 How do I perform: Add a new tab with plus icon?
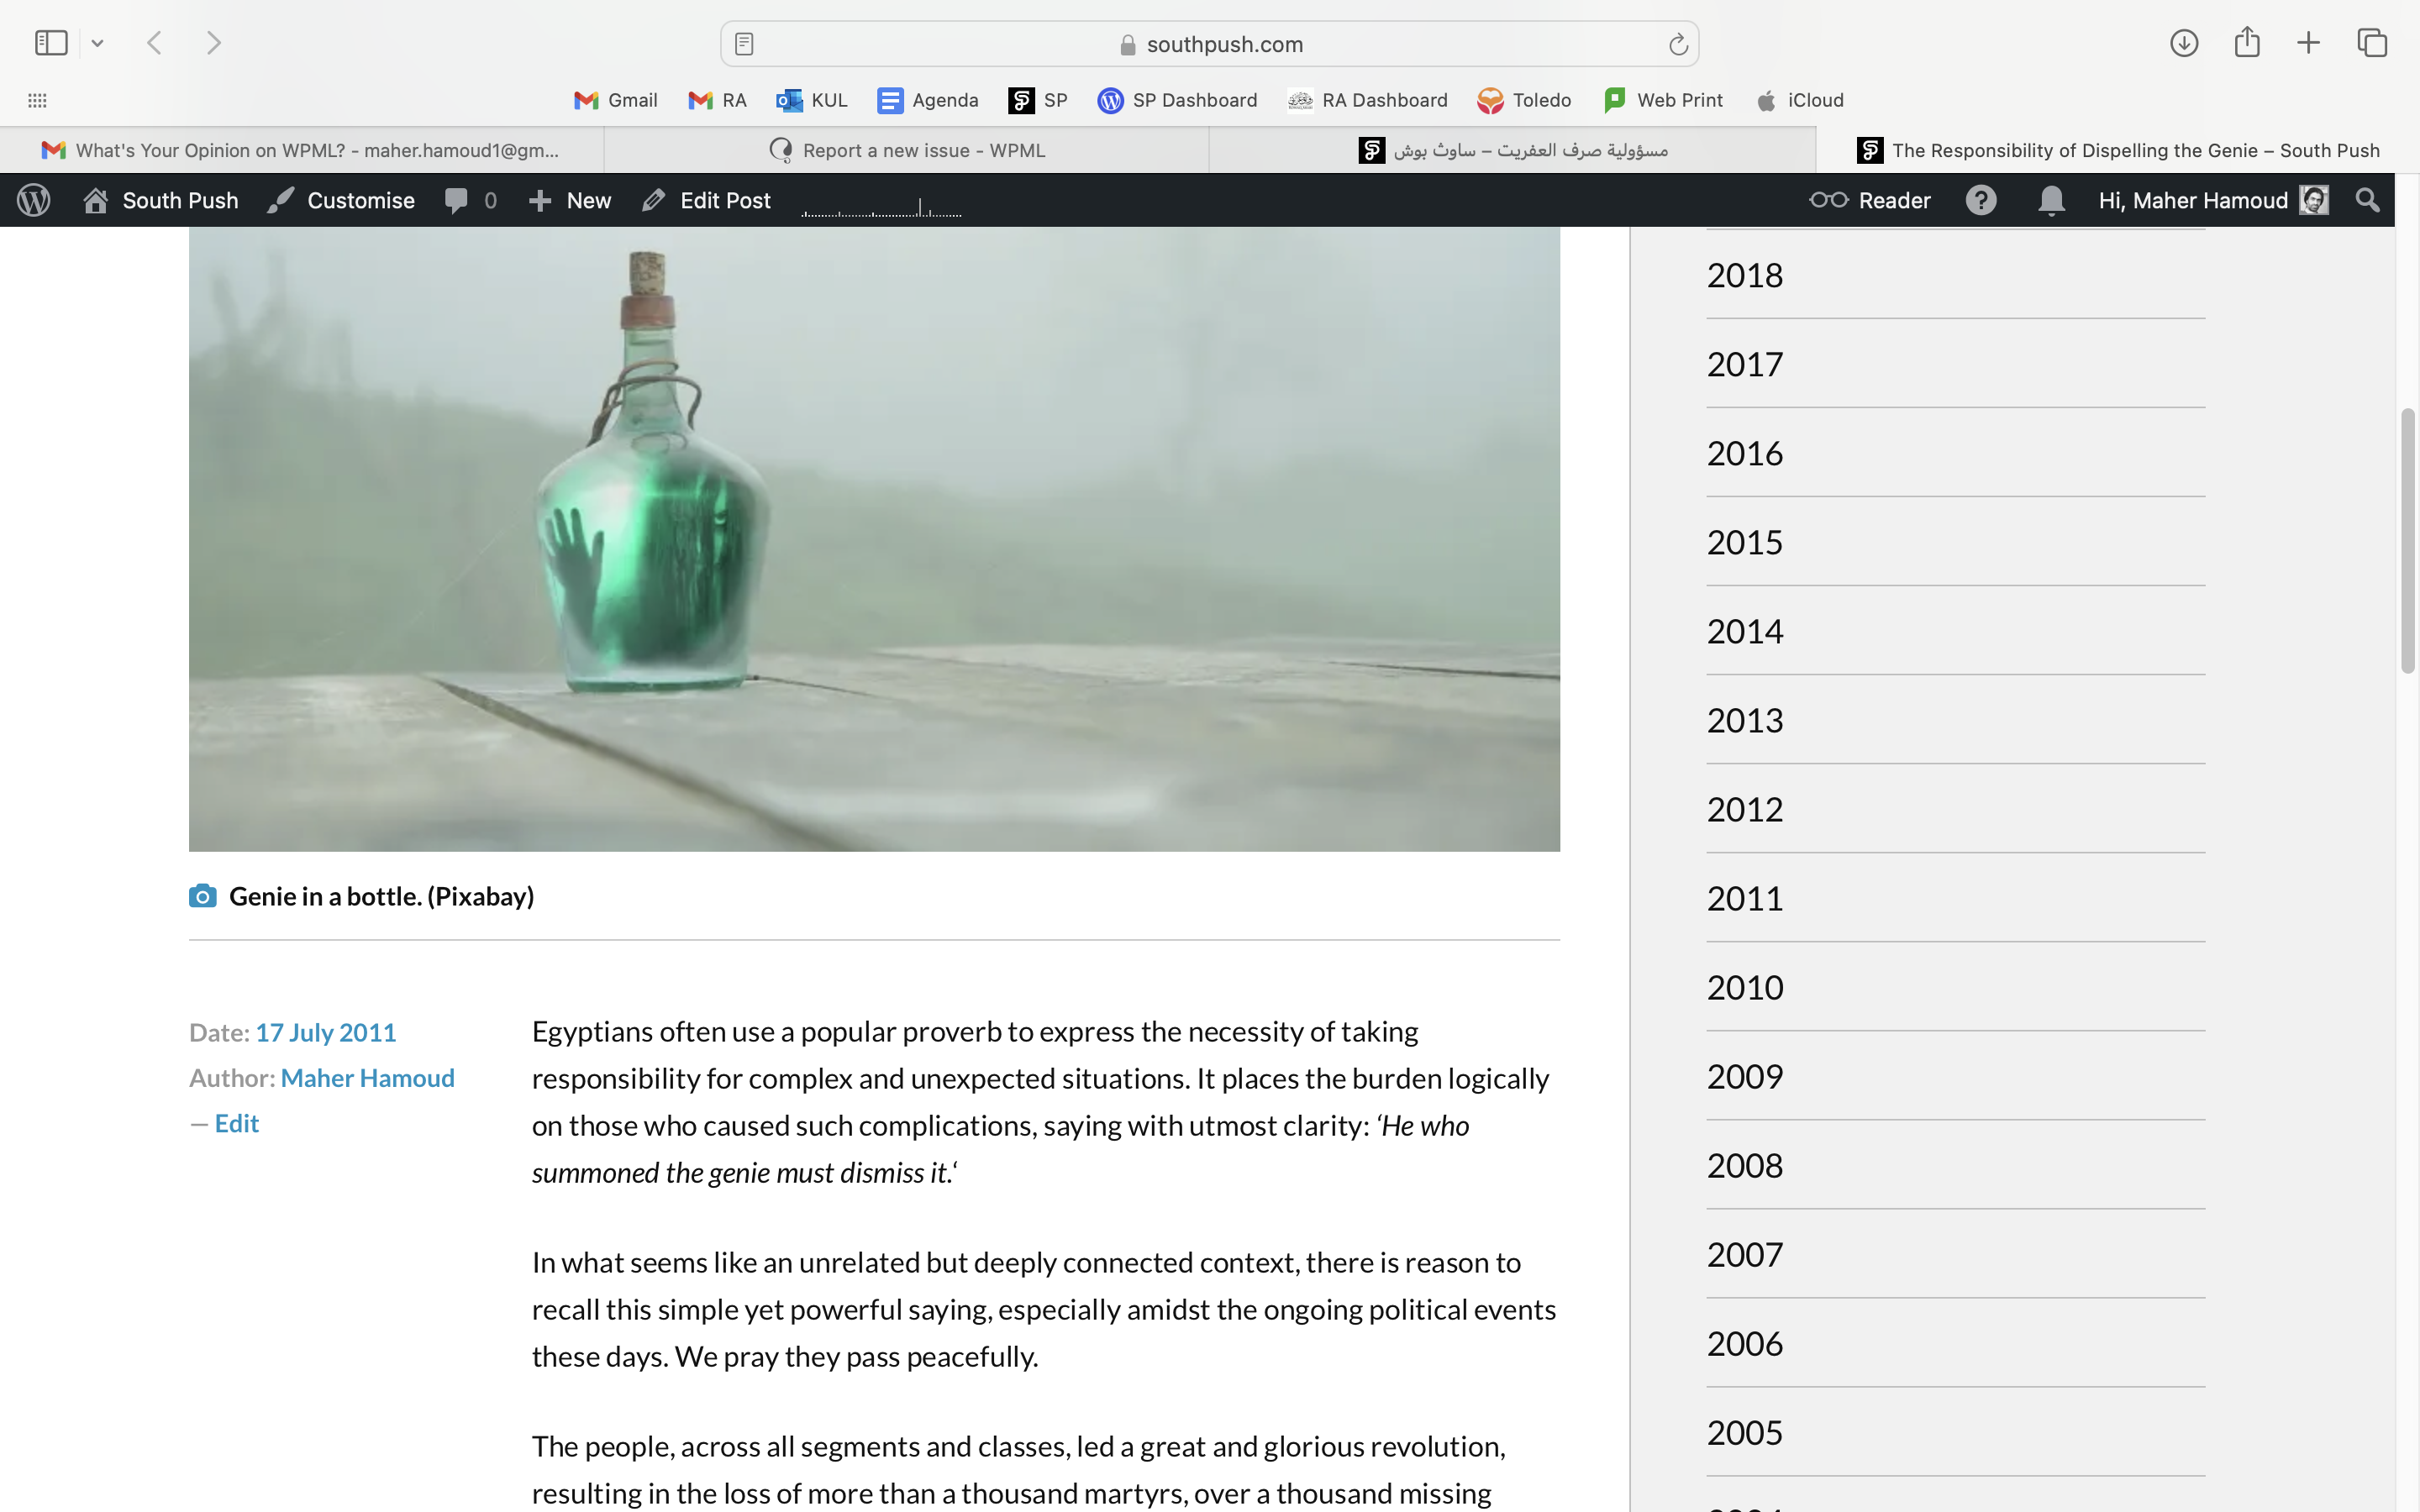pyautogui.click(x=2308, y=43)
